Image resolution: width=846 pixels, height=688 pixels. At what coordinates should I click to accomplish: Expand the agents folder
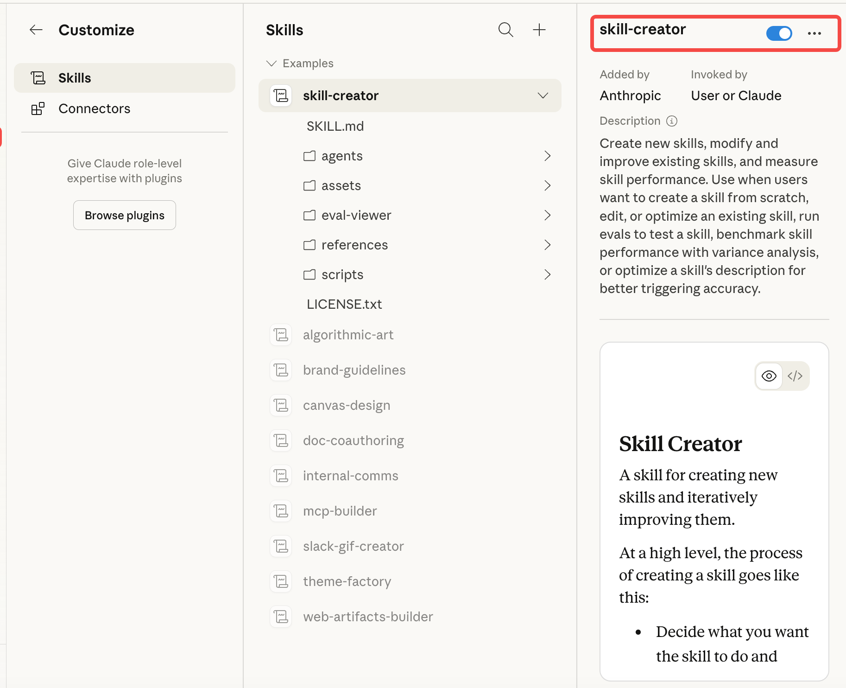pos(547,156)
